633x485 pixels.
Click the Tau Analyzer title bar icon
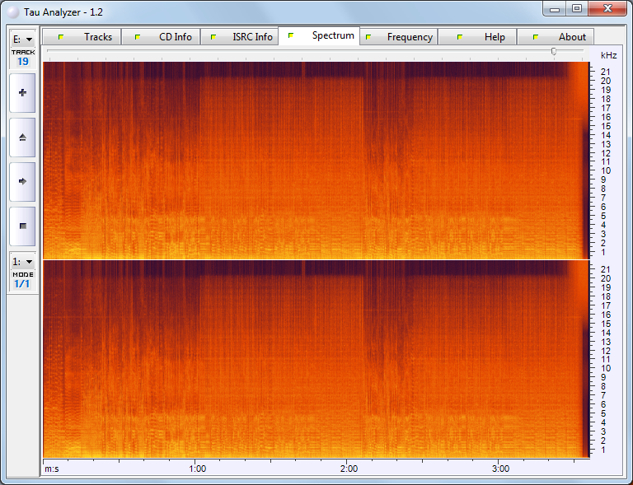click(12, 12)
